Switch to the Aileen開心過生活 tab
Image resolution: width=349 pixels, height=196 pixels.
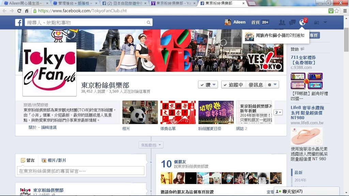click(26, 3)
